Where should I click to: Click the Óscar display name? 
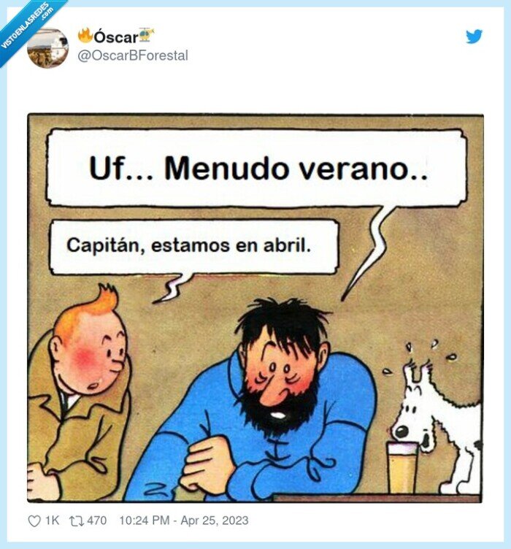coord(116,37)
